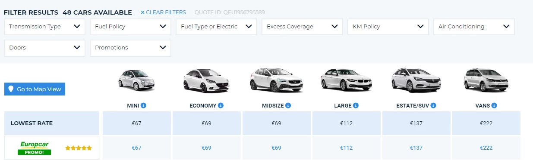Select the Europcar €67 Mini price
This screenshot has width=533, height=160.
pyautogui.click(x=136, y=148)
